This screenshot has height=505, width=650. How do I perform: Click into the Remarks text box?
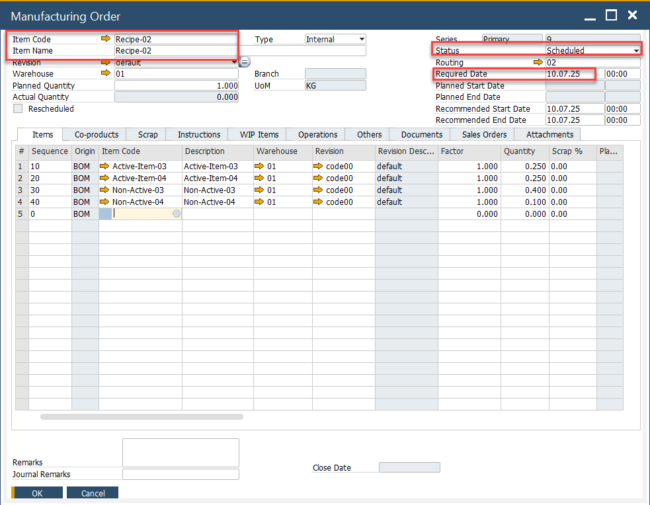coord(181,453)
